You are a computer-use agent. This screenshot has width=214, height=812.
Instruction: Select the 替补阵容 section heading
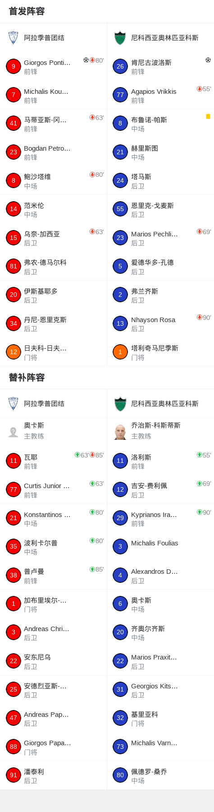(27, 378)
